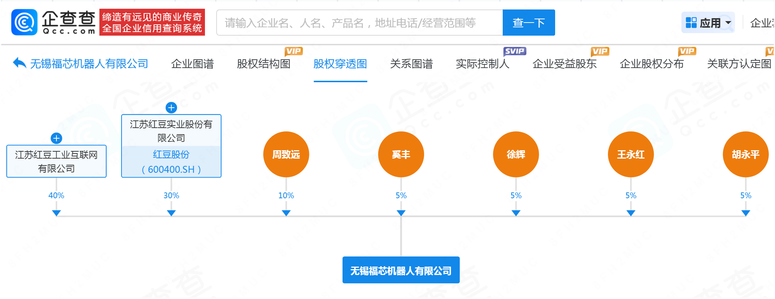Click the 查一下 search button

point(529,23)
